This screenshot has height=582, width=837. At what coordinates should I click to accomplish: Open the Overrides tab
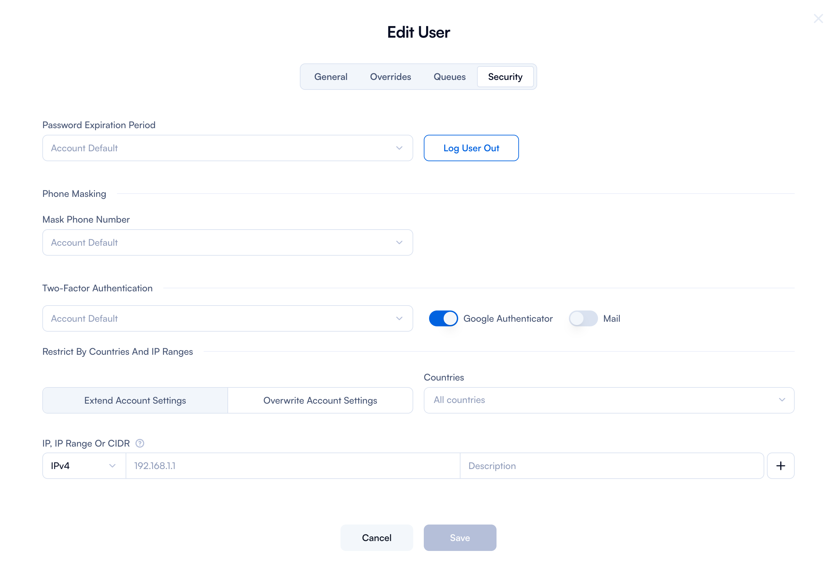click(390, 77)
